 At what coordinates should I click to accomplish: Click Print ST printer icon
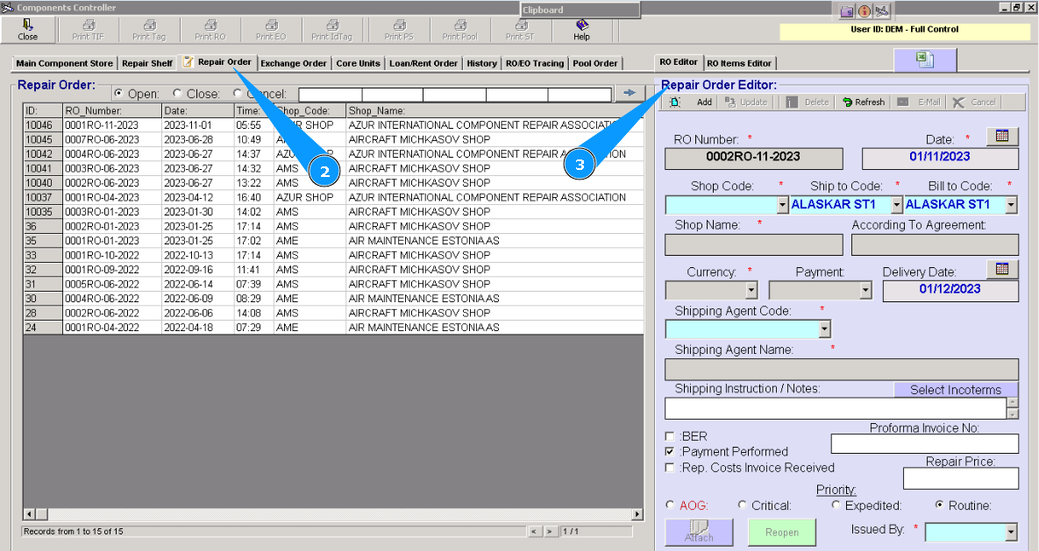(x=522, y=25)
